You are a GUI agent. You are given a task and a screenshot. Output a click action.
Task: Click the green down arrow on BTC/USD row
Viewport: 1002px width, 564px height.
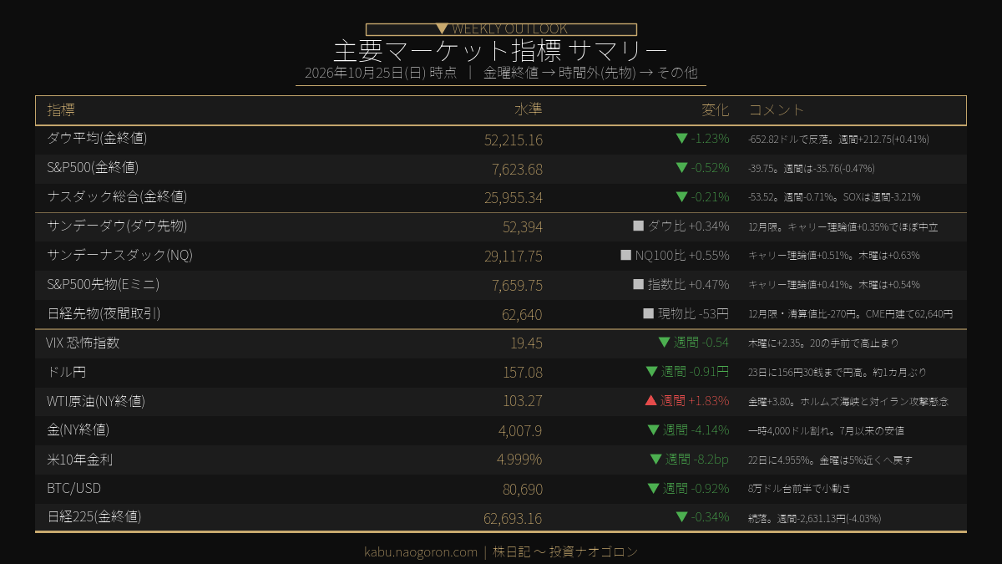(x=654, y=489)
